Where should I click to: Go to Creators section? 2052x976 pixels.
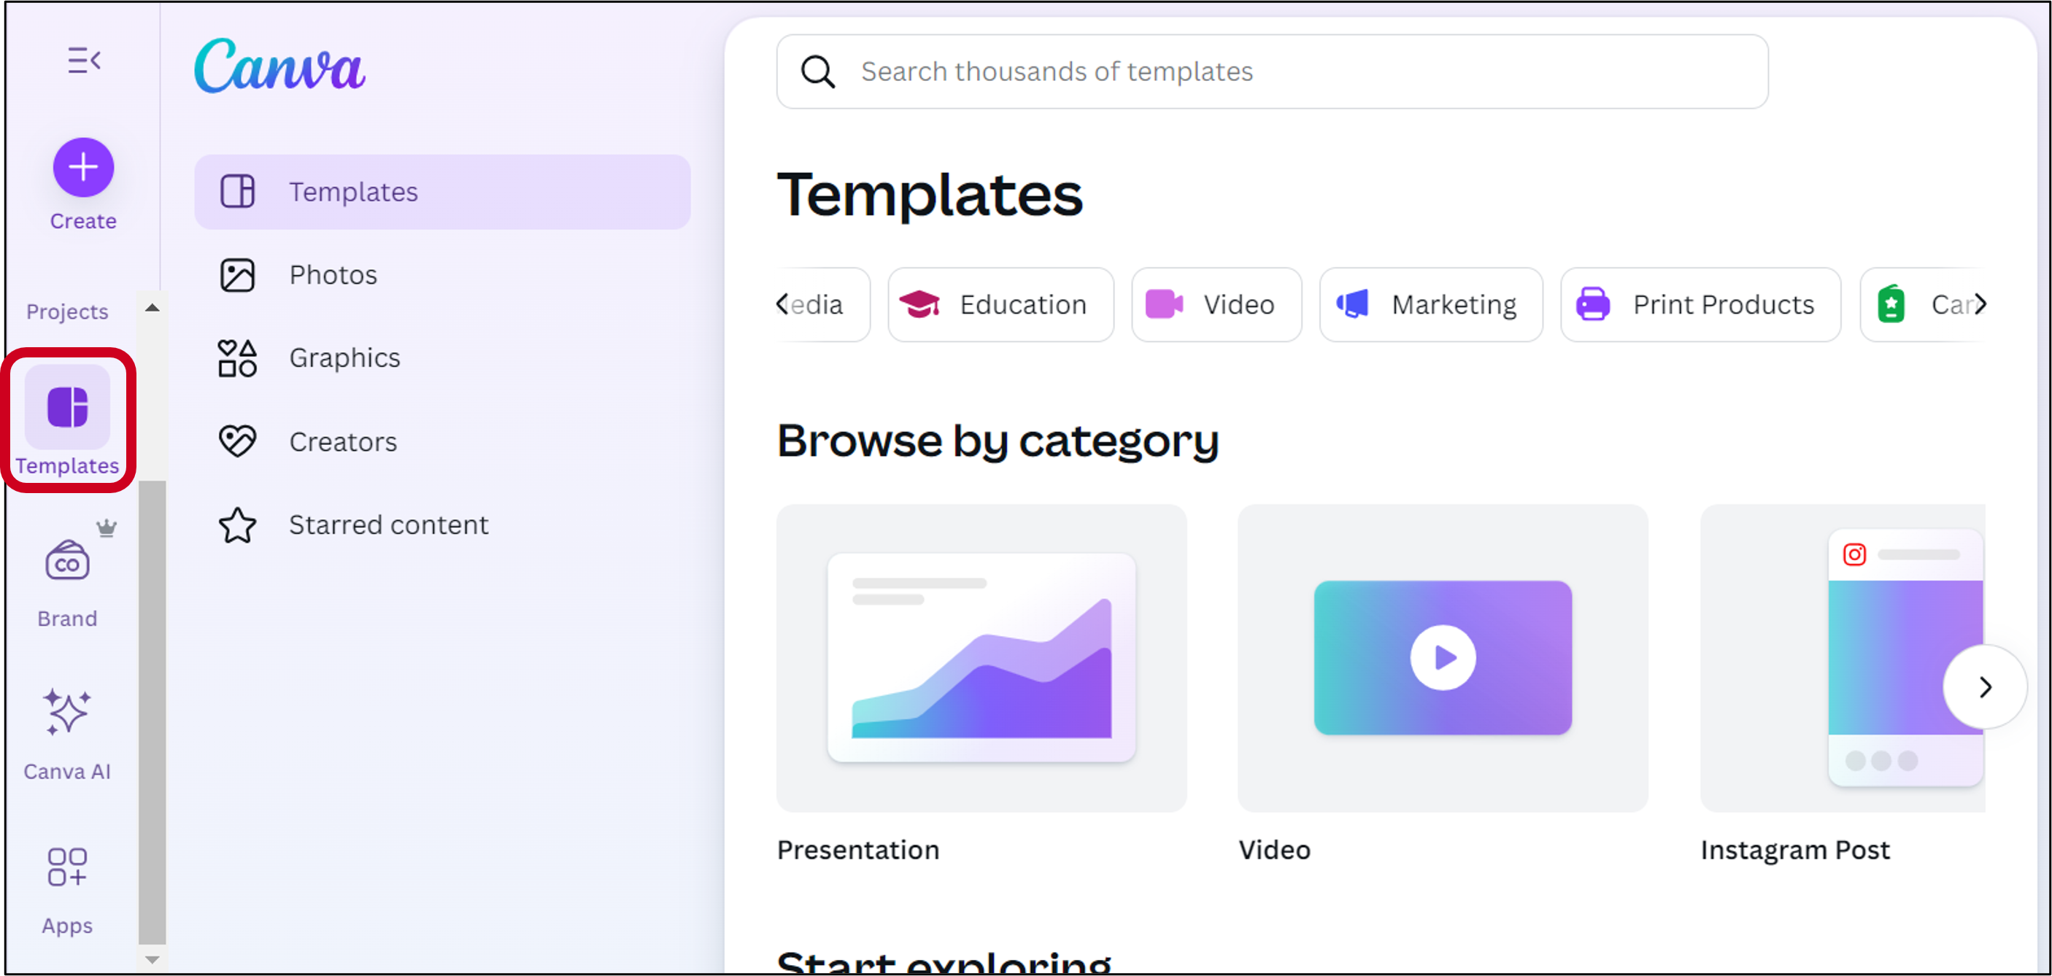coord(342,442)
